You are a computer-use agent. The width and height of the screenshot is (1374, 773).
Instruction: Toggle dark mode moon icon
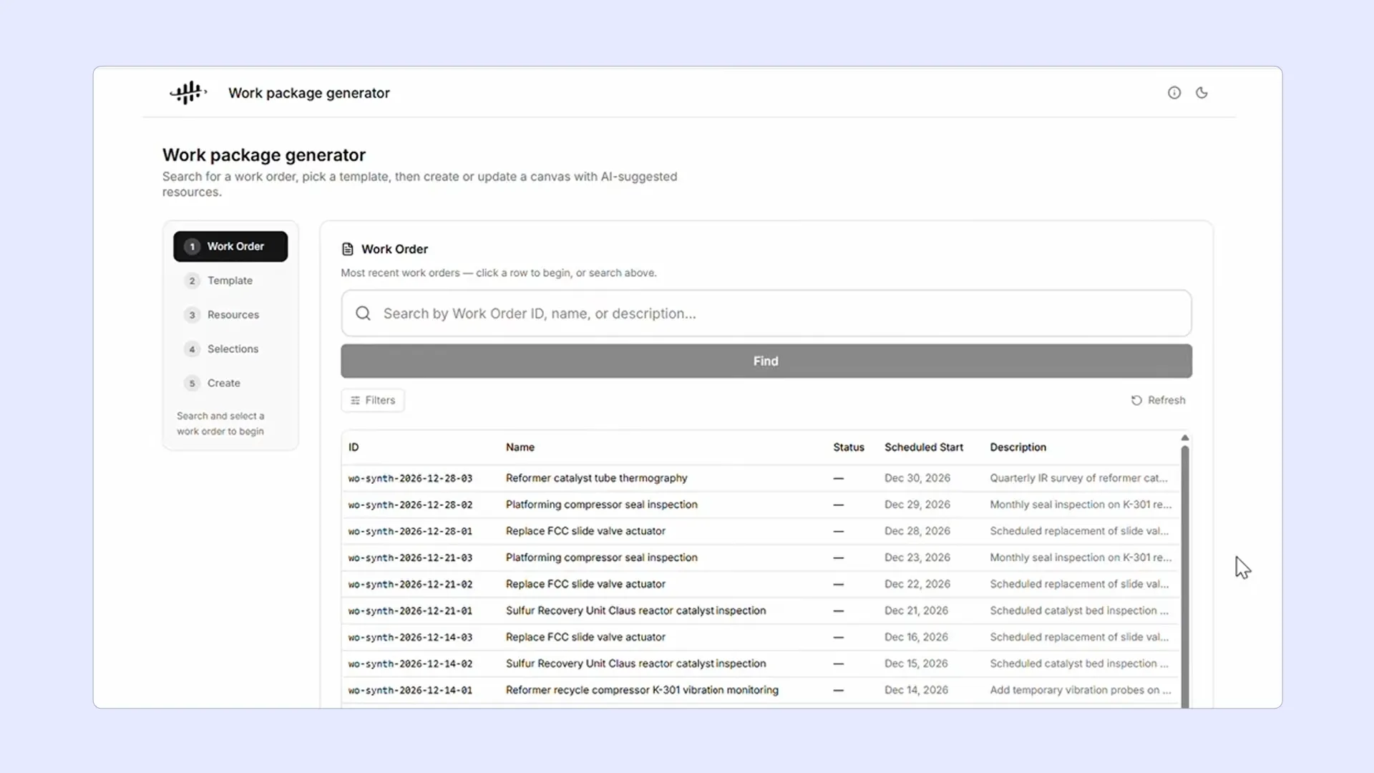(x=1202, y=92)
